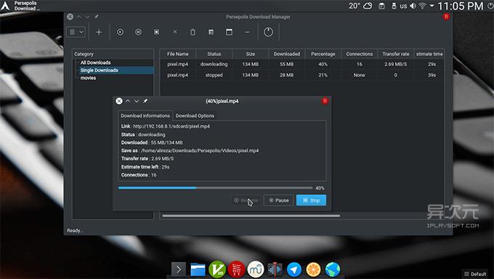Open the red Persepolis icon in dock
494x279 pixels.
click(x=236, y=270)
